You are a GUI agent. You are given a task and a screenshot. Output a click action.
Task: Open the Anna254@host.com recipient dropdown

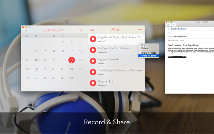click(x=179, y=29)
